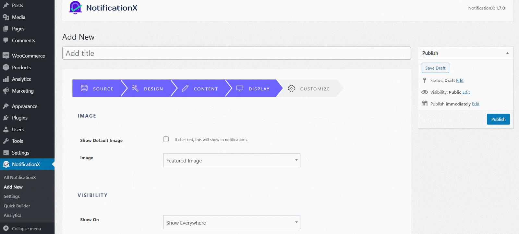519x234 pixels.
Task: Click the Marketing megaphone icon
Action: tap(6, 91)
